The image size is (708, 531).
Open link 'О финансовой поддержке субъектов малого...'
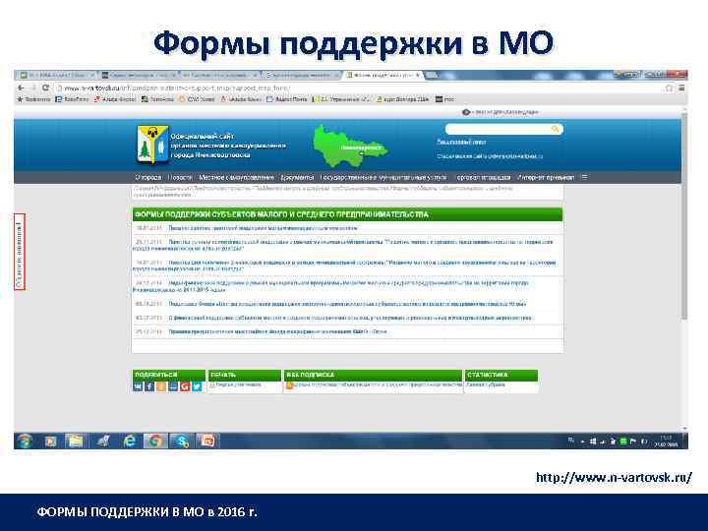[350, 318]
